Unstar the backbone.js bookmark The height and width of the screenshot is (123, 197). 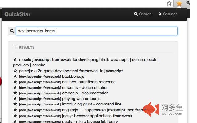(15, 76)
